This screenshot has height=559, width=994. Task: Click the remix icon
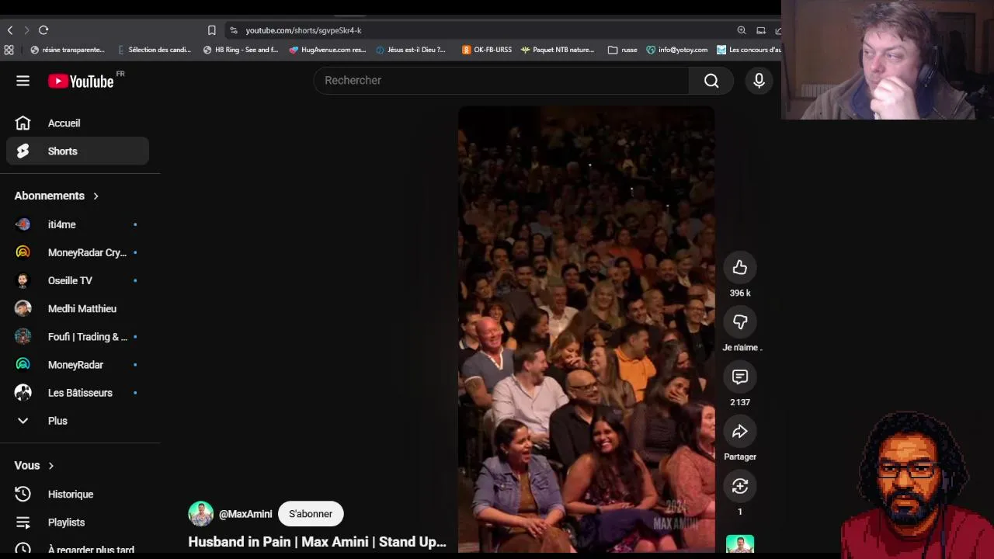tap(739, 486)
